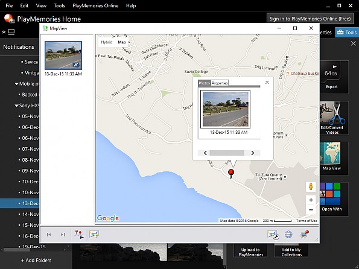Close the right Tools panel
Image resolution: width=359 pixels, height=269 pixels.
tap(354, 43)
